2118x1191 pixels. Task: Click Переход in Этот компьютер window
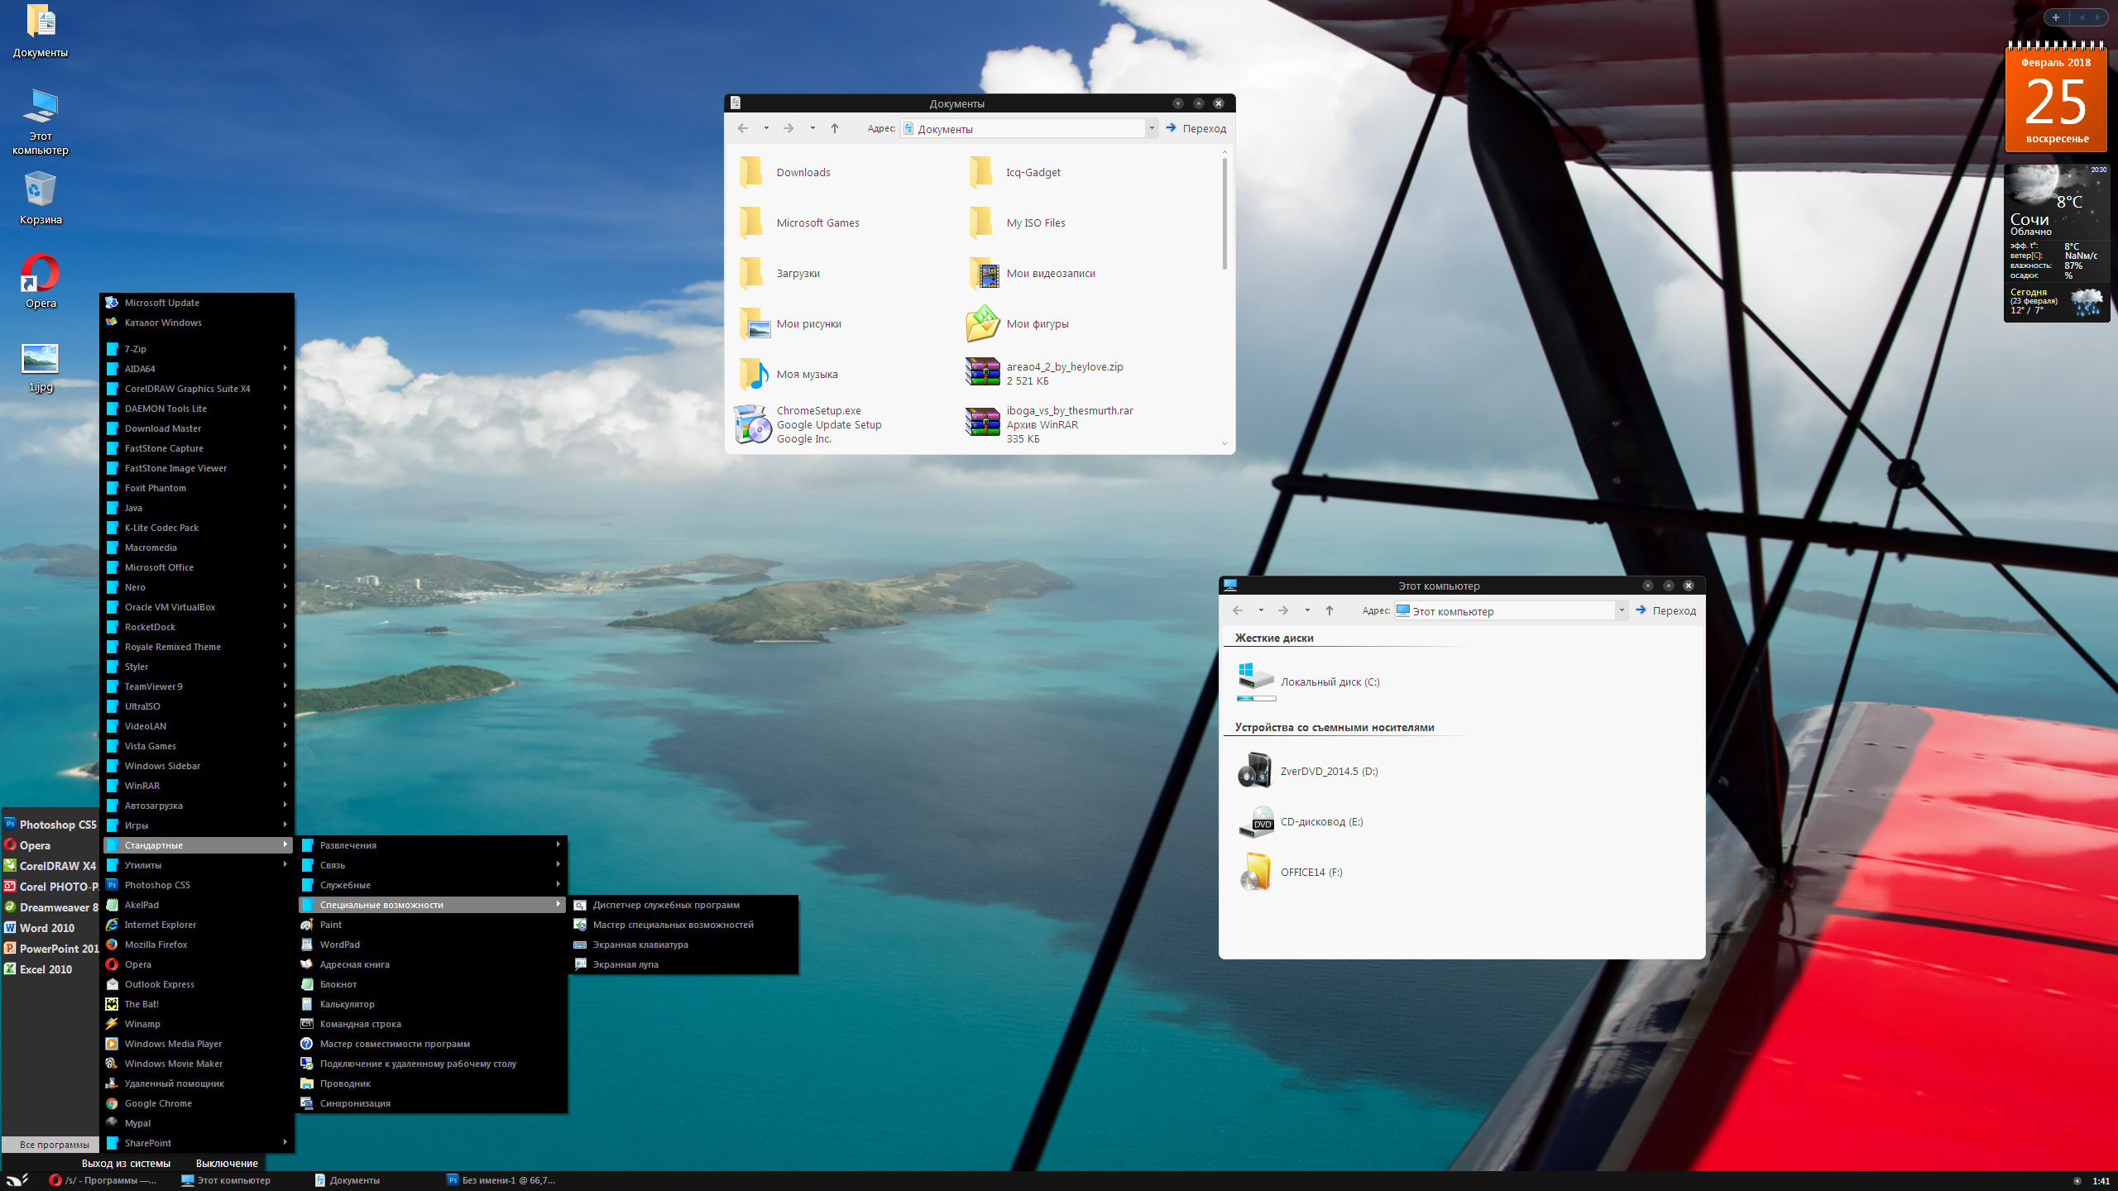coord(1665,610)
